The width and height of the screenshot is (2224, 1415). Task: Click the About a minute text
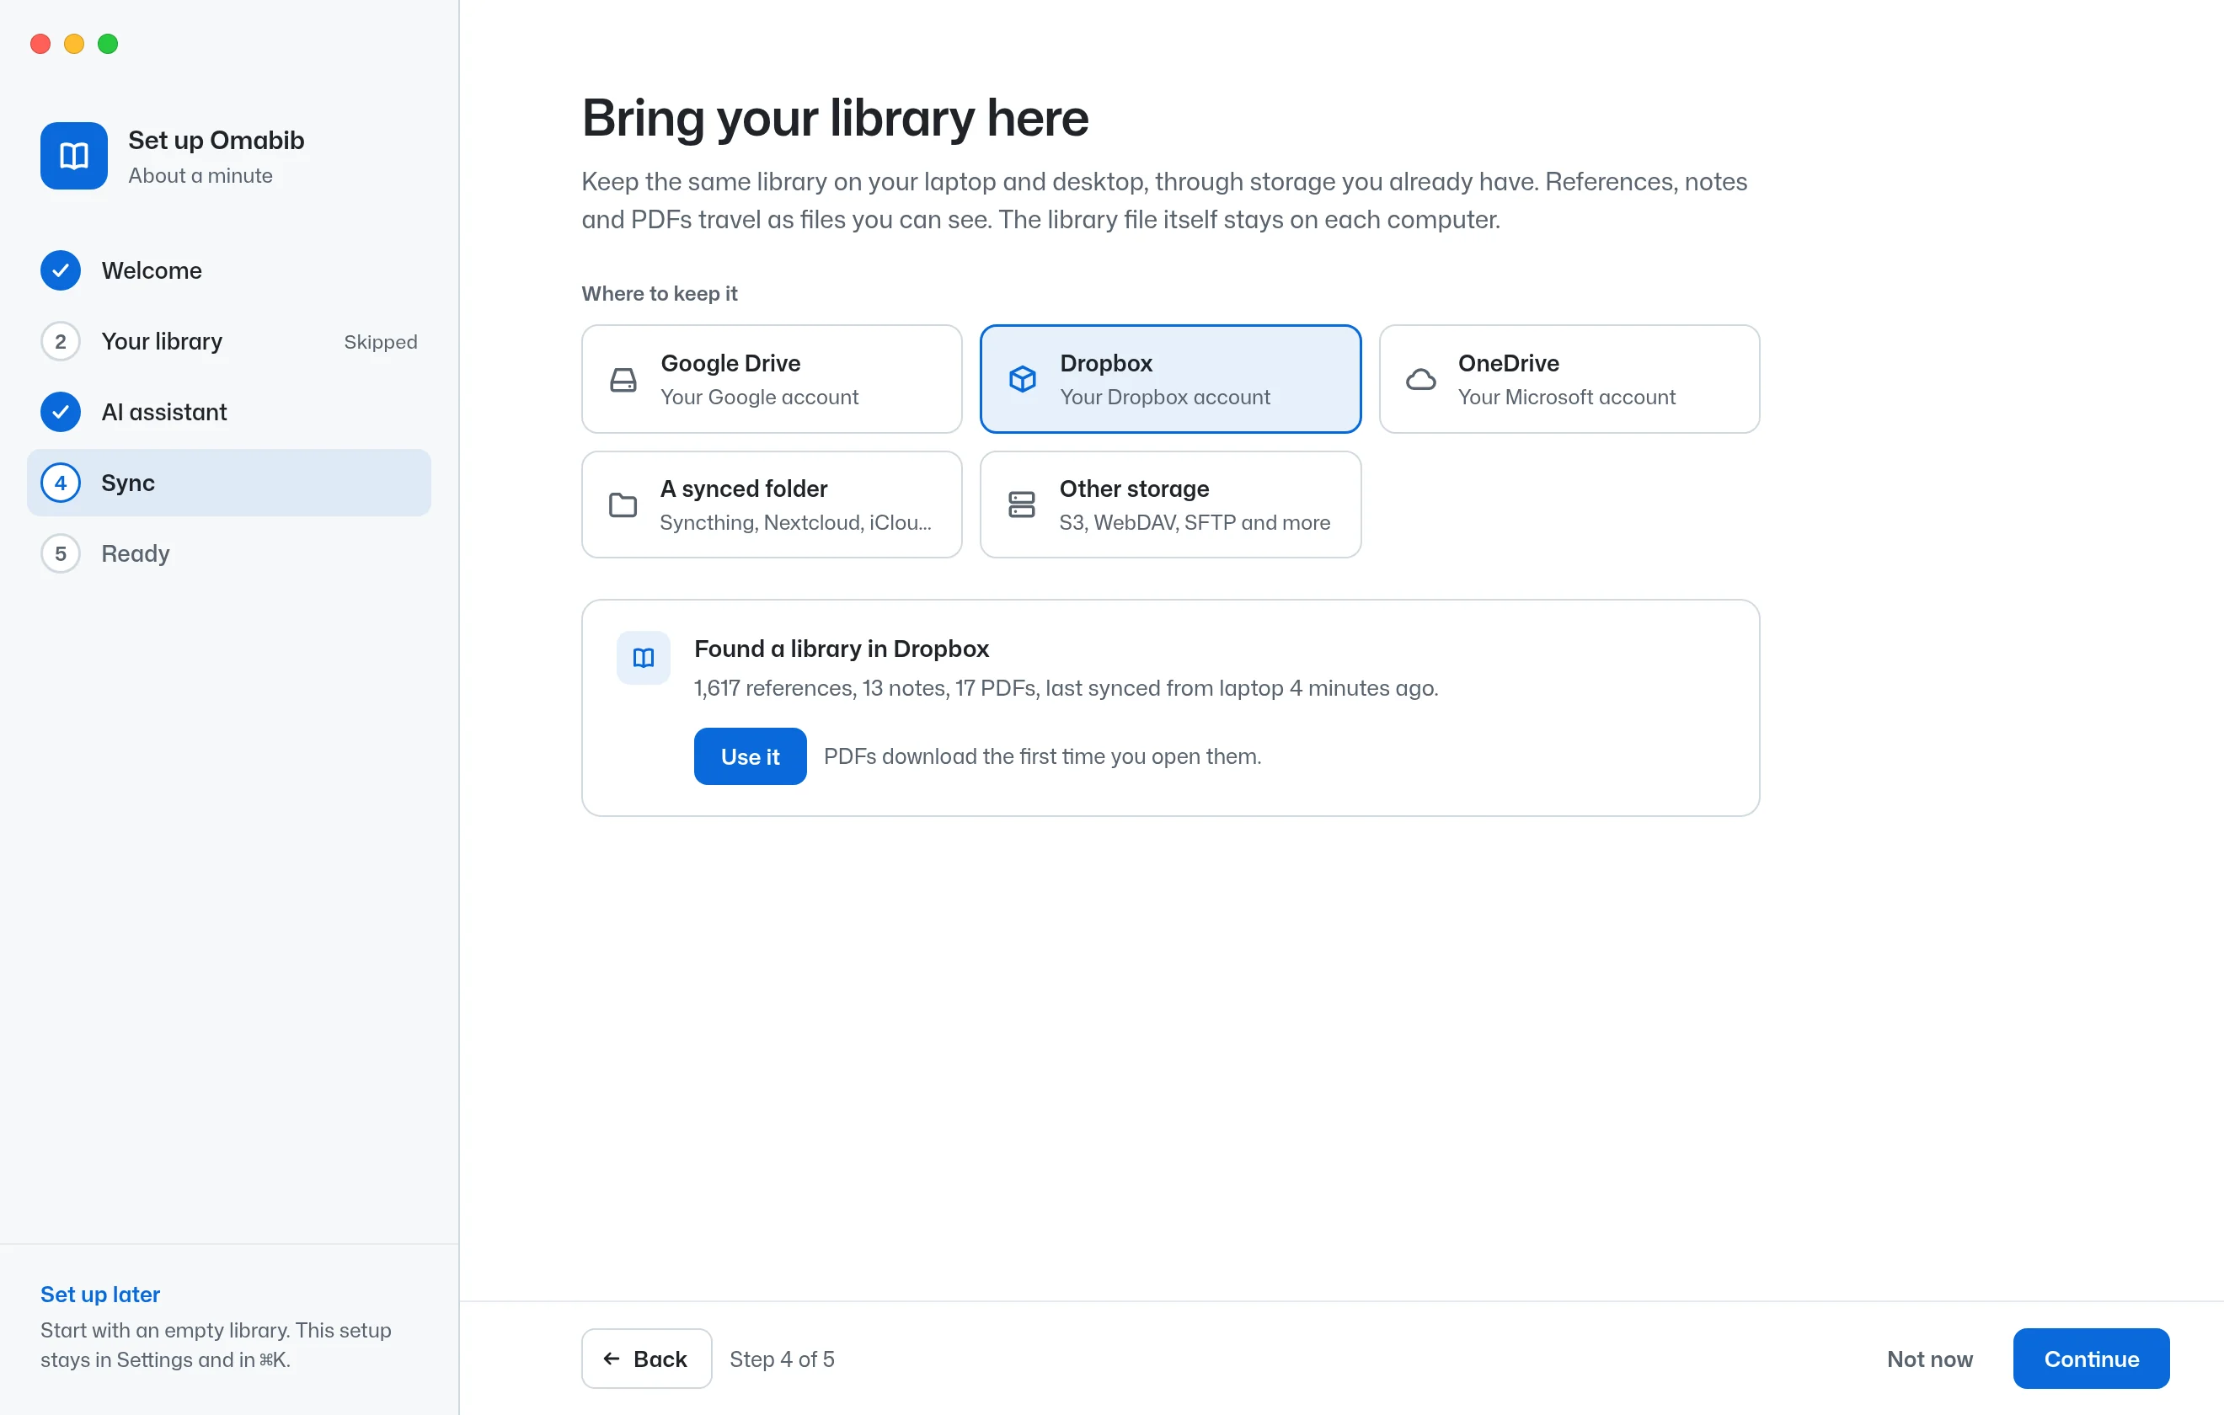pos(200,175)
